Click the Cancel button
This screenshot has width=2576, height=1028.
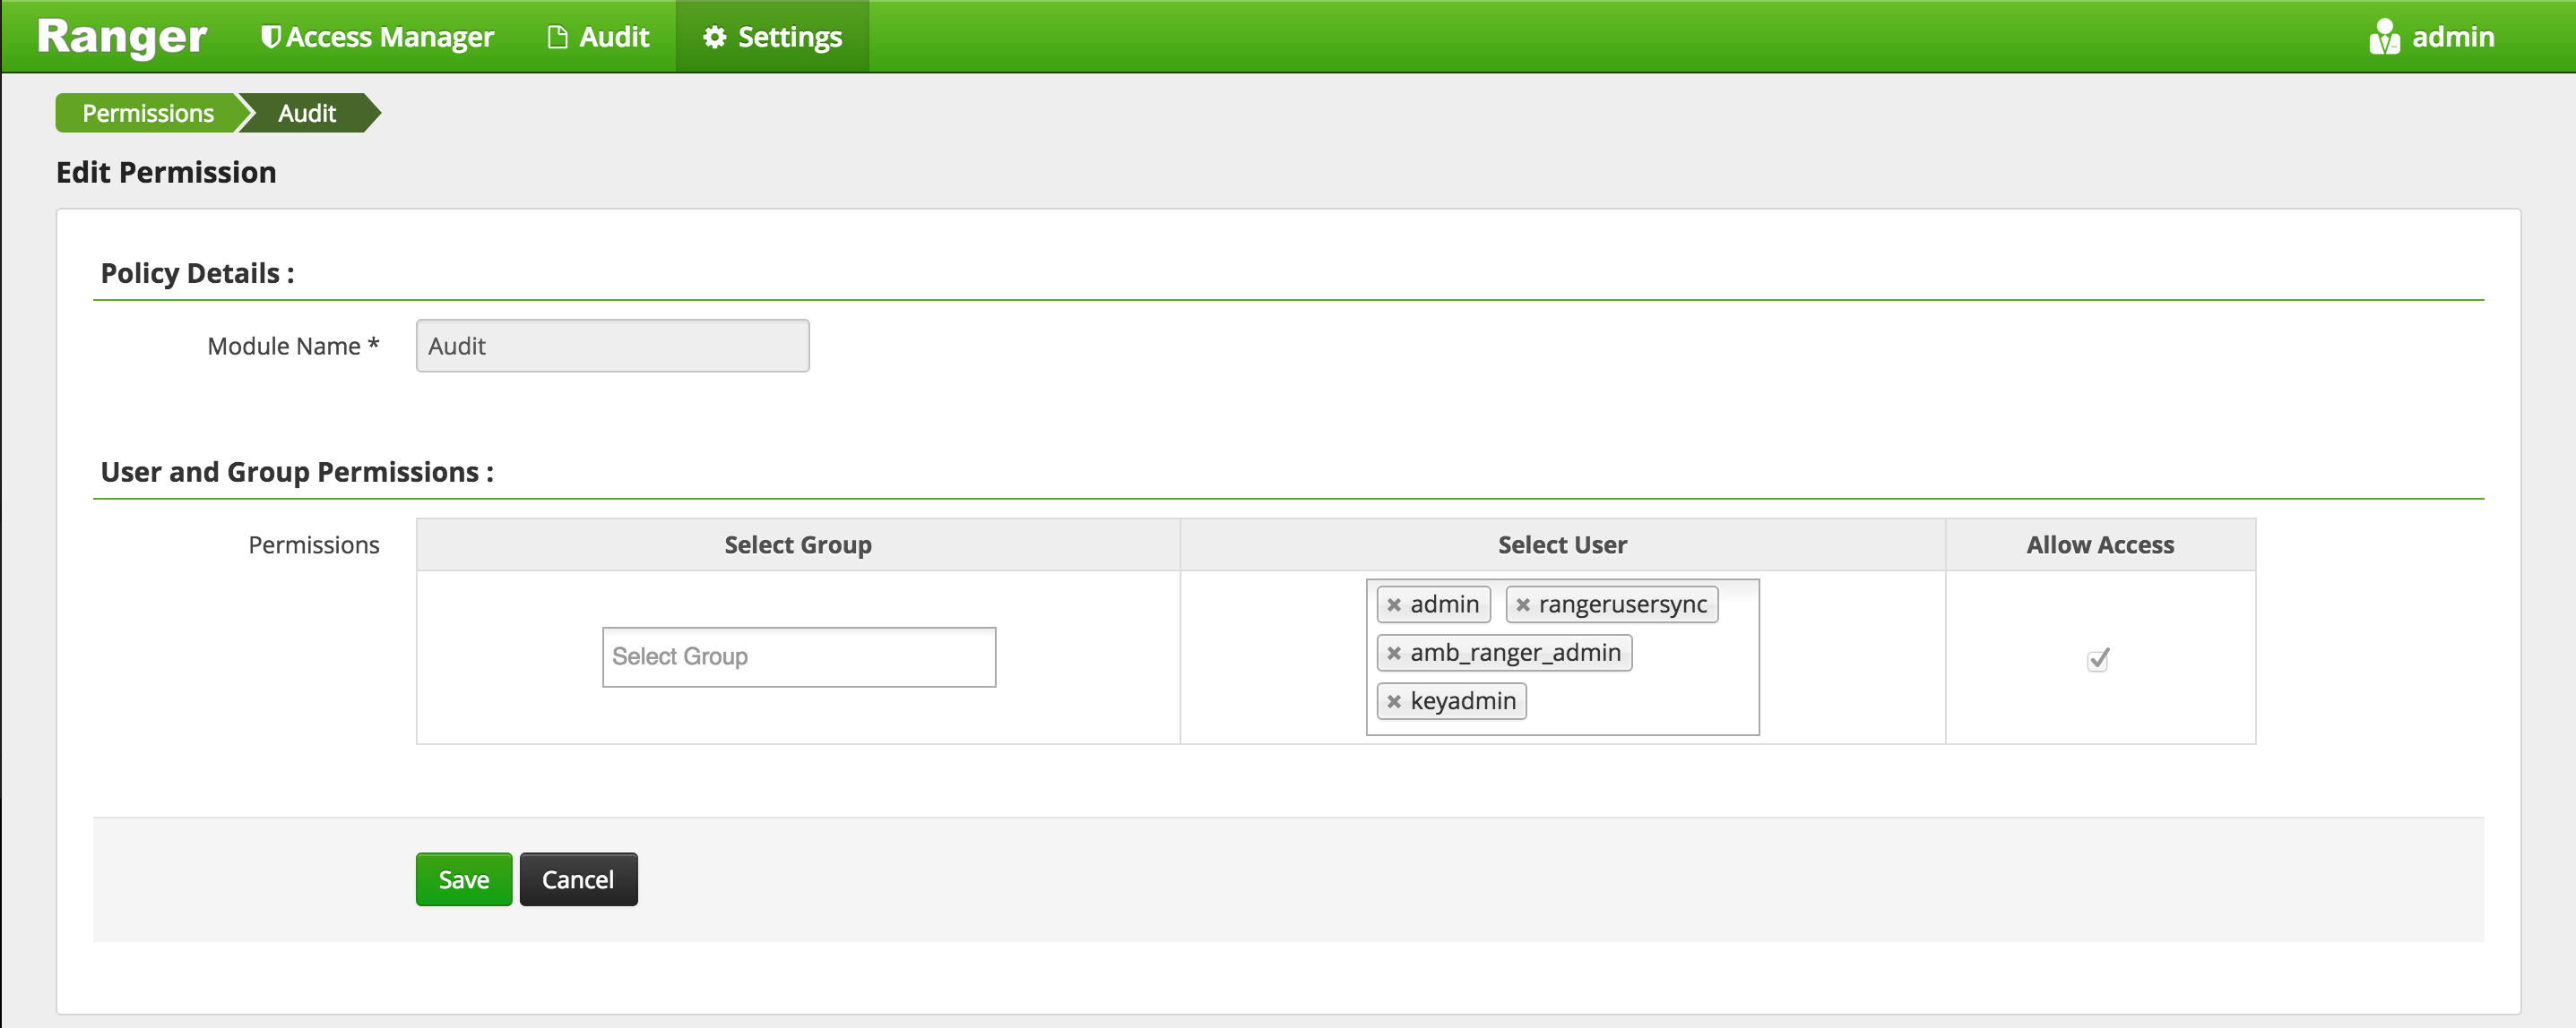[577, 879]
